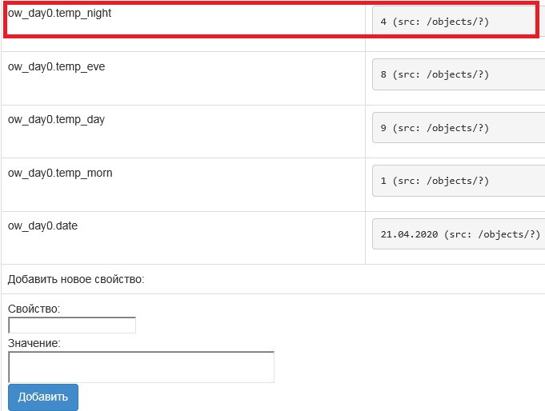The height and width of the screenshot is (411, 545).
Task: Click the ow_day0.temp_morn property name
Action: pos(60,173)
